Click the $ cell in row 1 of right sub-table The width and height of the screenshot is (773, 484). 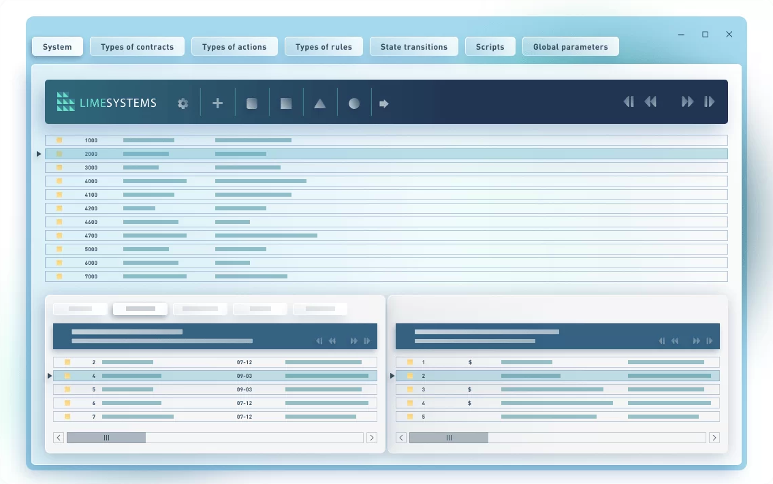[470, 362]
